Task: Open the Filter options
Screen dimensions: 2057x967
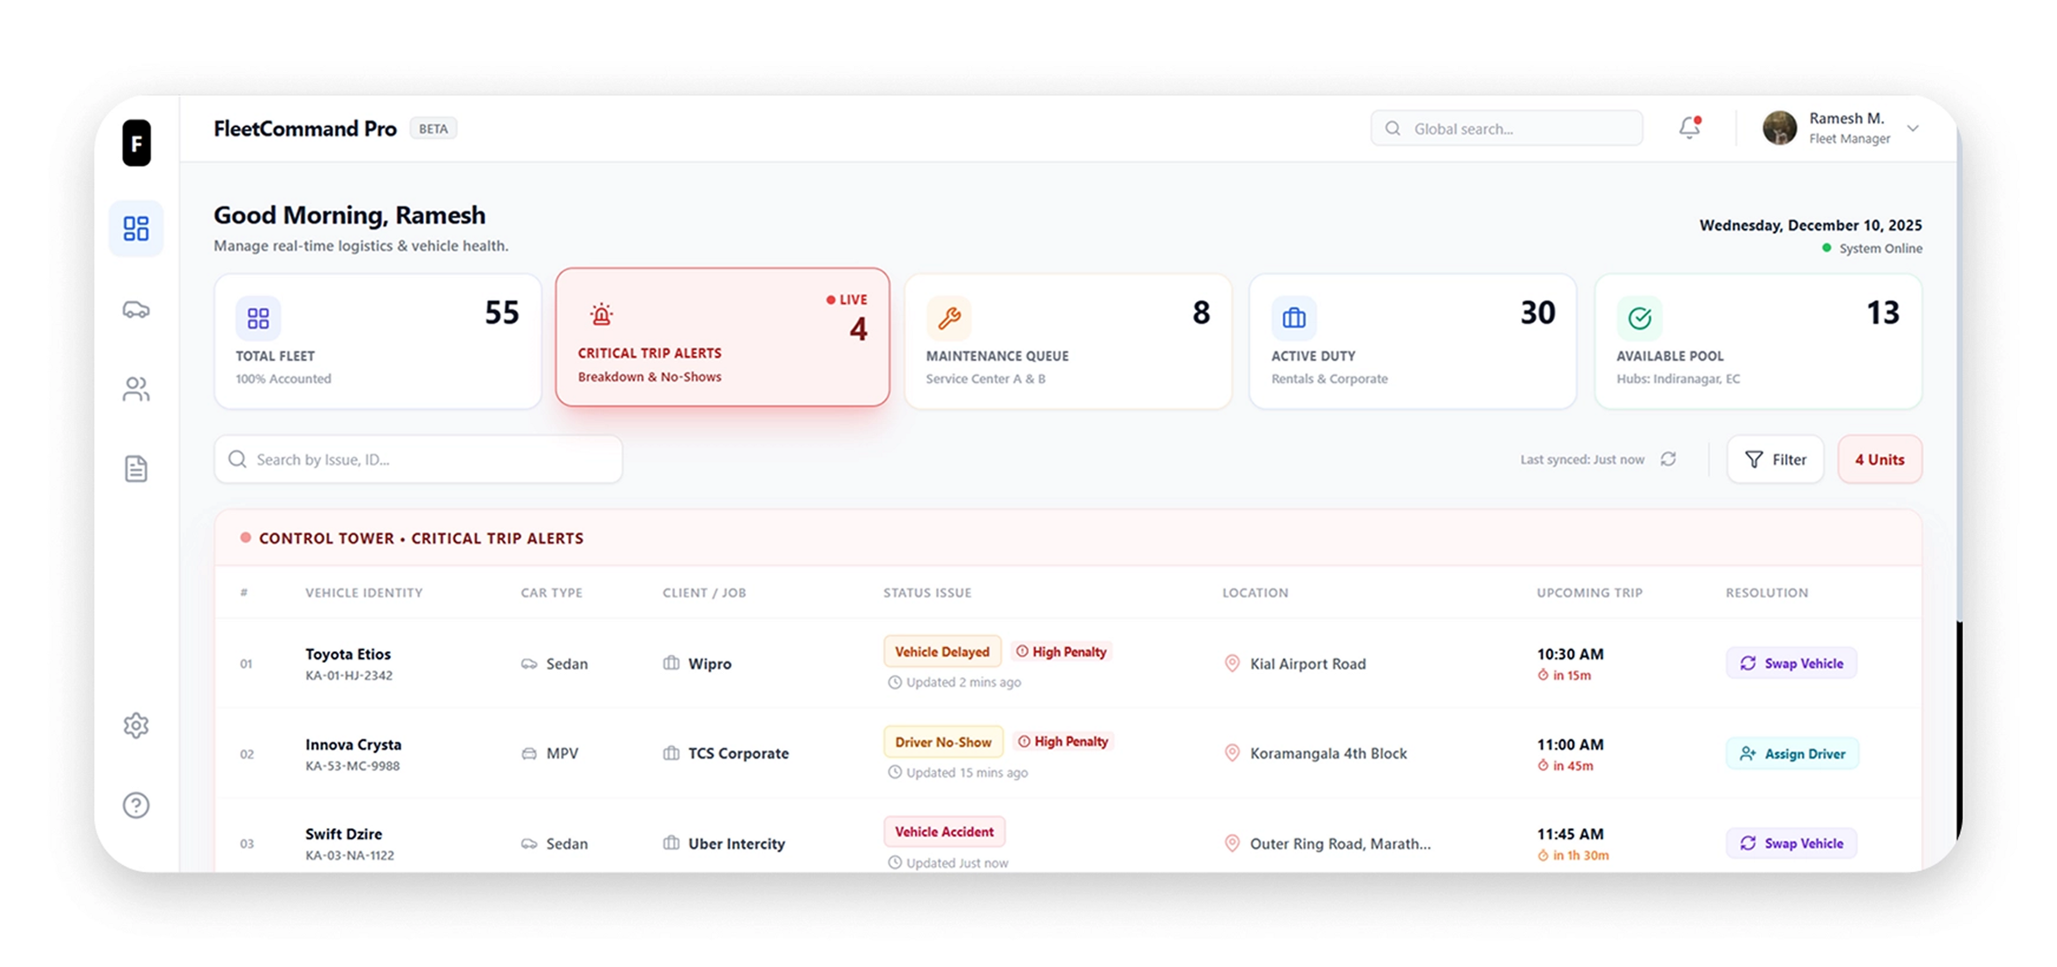Action: tap(1775, 460)
